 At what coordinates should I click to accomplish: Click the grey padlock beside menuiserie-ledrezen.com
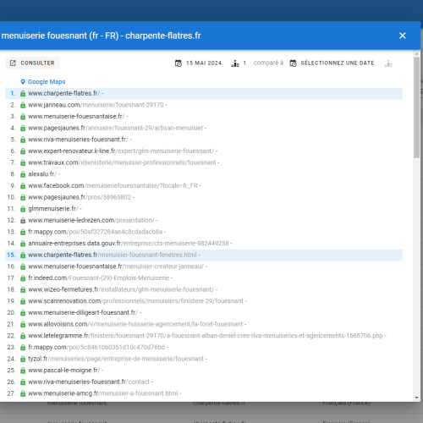[x=23, y=221]
